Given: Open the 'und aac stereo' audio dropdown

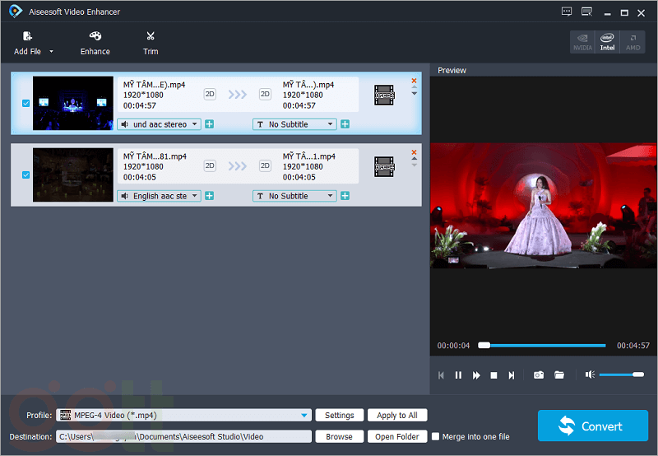Looking at the screenshot, I should [x=160, y=124].
